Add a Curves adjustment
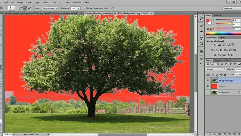241x136 pixels. coord(224,45)
